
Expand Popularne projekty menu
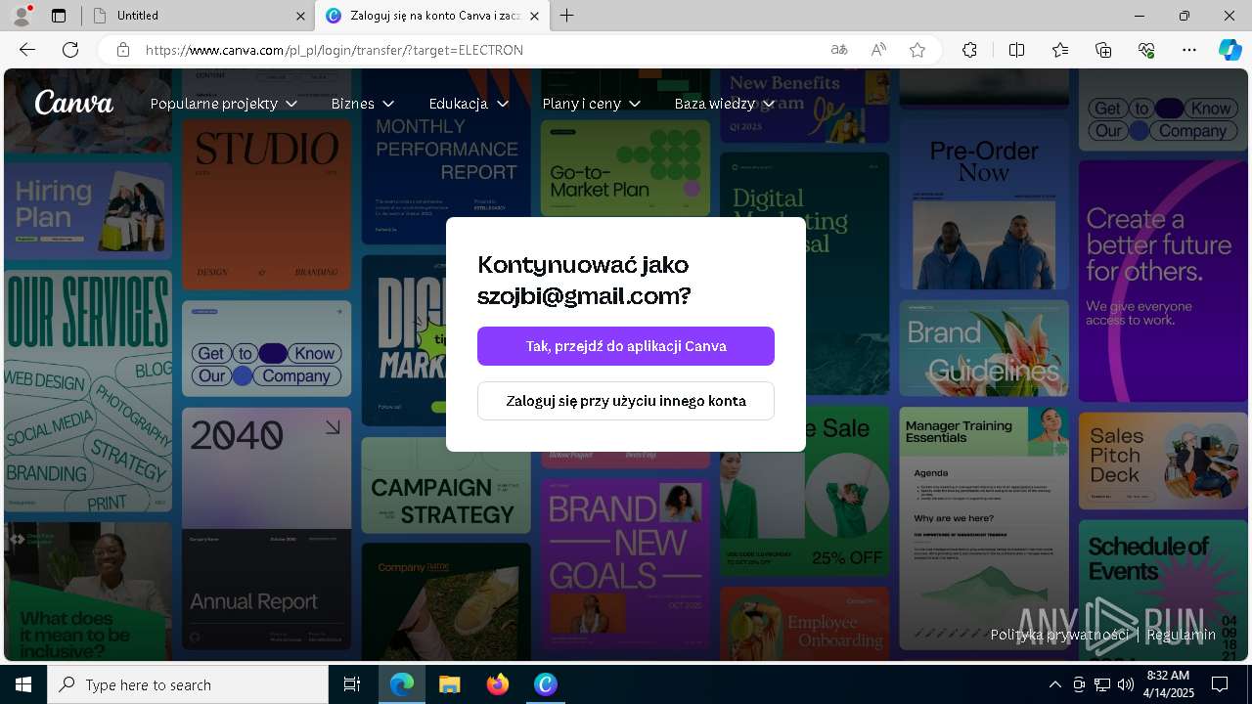click(223, 104)
